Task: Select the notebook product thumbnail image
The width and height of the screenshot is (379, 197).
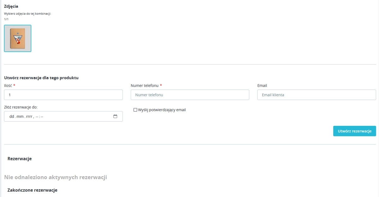Action: [18, 38]
